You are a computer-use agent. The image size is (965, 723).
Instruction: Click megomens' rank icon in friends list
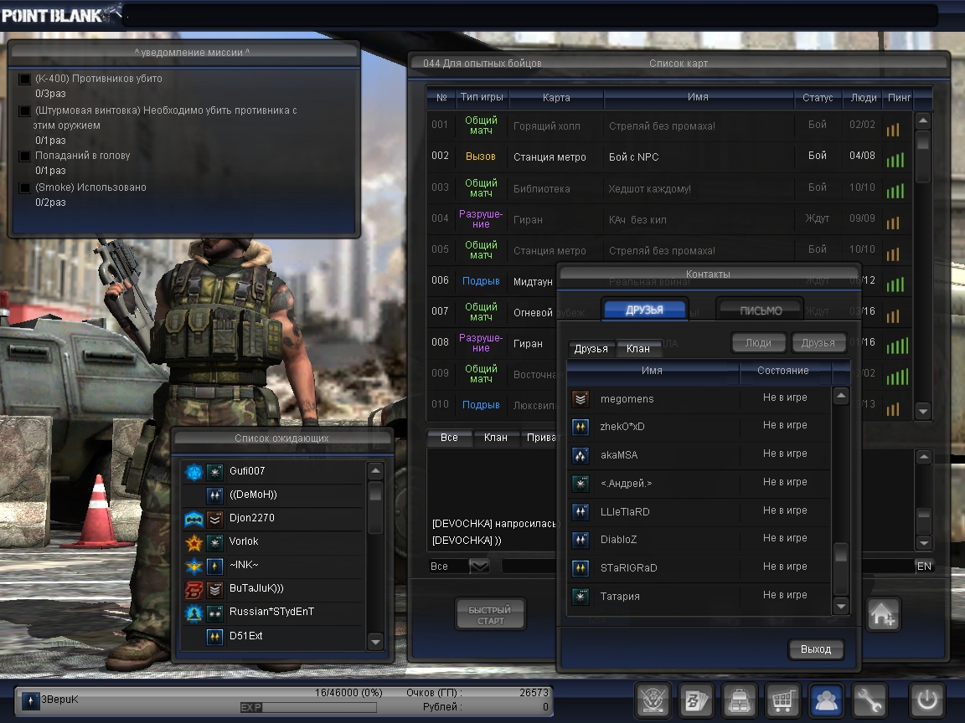(x=581, y=398)
